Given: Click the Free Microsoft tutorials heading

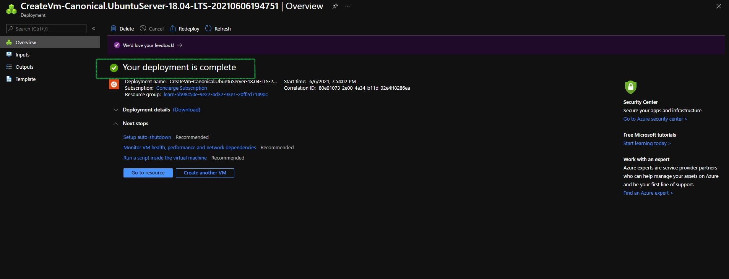Looking at the screenshot, I should pos(650,135).
